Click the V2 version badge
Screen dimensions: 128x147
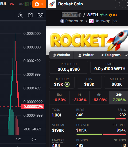pos(115,21)
